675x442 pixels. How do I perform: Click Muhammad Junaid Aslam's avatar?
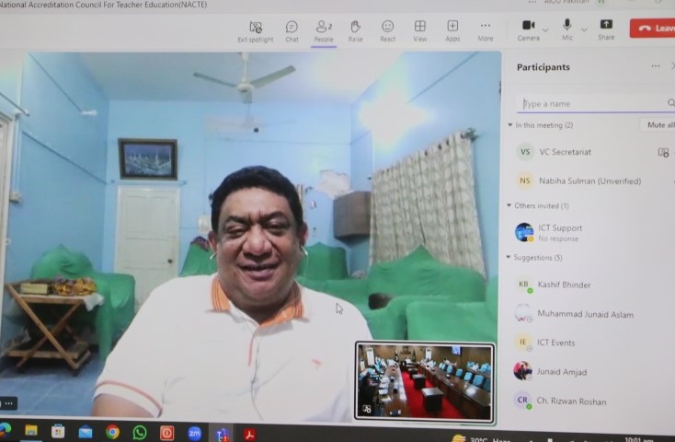tap(523, 313)
